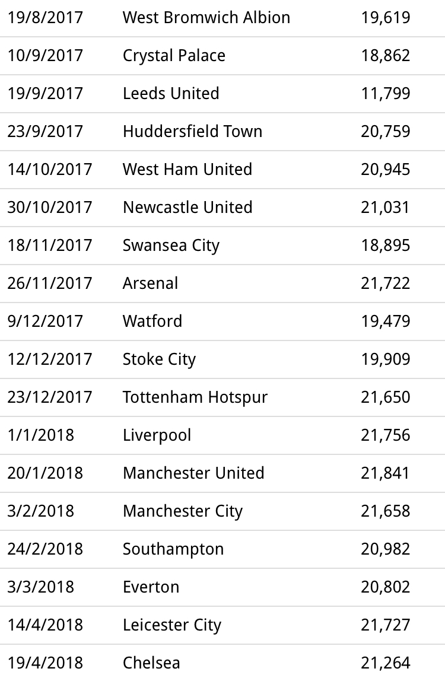This screenshot has height=678, width=445.
Task: Select the Manchester United team name
Action: (x=193, y=473)
